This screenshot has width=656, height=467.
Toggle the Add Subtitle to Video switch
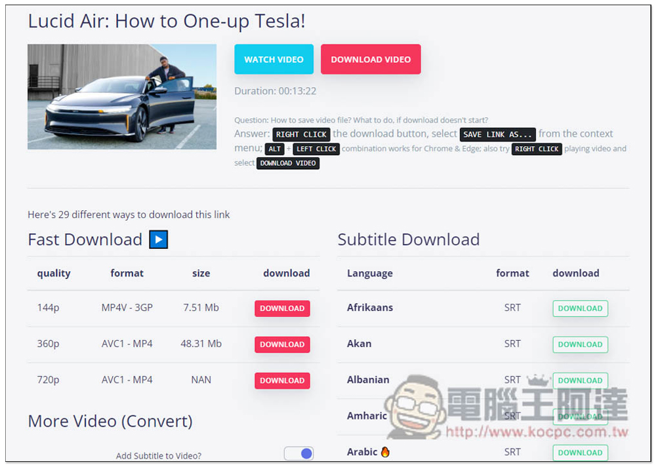298,454
